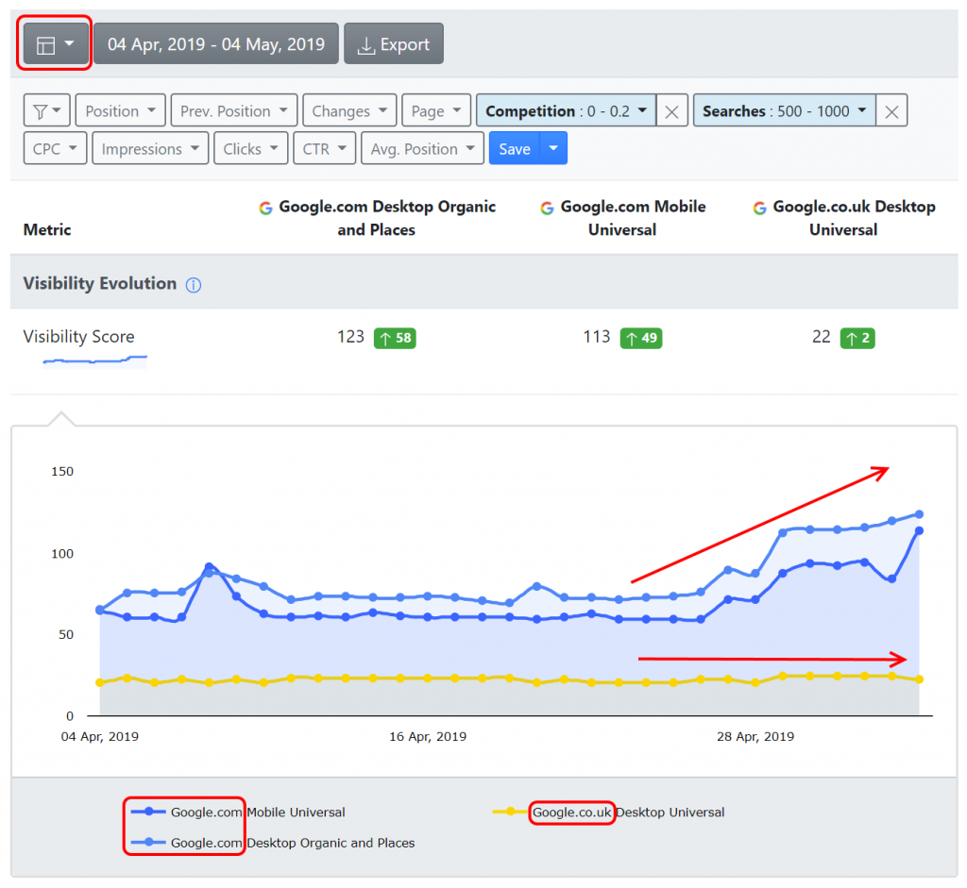Expand the Position filter dropdown
The image size is (967, 888).
[x=120, y=111]
